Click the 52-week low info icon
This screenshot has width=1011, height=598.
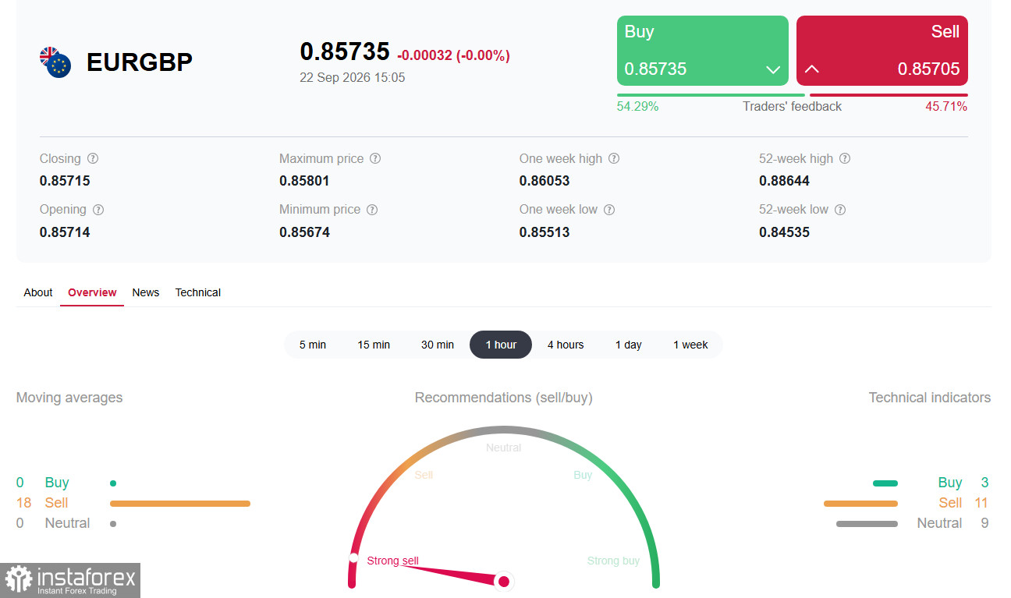(x=840, y=210)
